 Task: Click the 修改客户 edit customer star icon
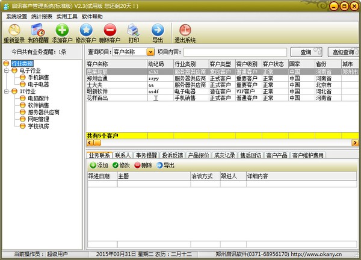pyautogui.click(x=86, y=30)
